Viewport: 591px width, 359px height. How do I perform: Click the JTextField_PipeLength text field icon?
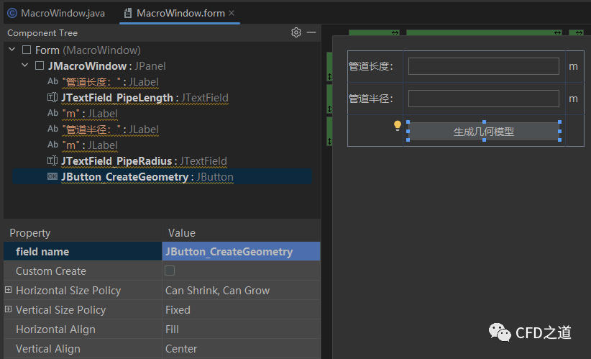click(52, 98)
